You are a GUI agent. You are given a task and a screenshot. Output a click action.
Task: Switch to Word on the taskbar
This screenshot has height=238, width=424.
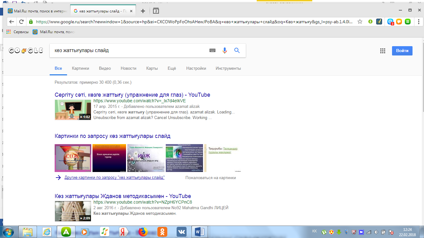point(200,232)
